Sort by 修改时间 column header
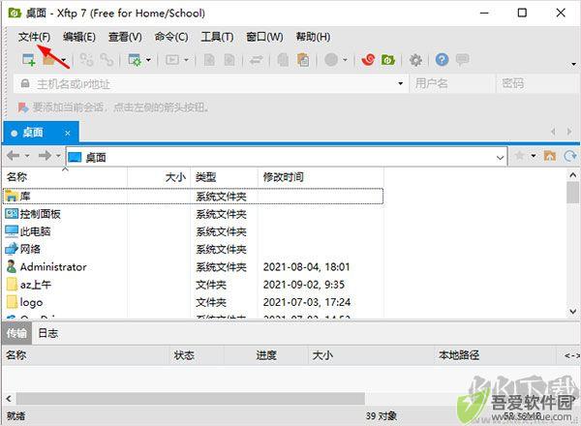This screenshot has height=426, width=581. pos(321,177)
